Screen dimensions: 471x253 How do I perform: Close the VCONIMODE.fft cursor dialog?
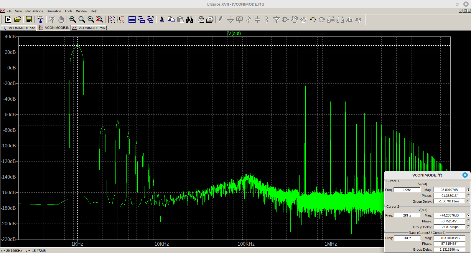(x=465, y=175)
